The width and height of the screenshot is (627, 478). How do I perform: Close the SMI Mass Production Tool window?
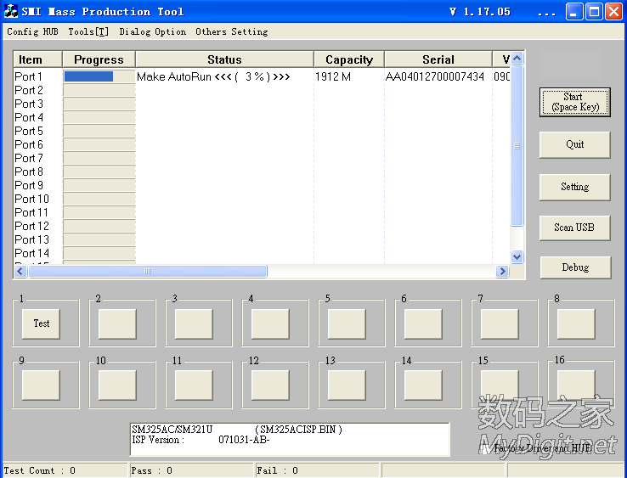(613, 12)
